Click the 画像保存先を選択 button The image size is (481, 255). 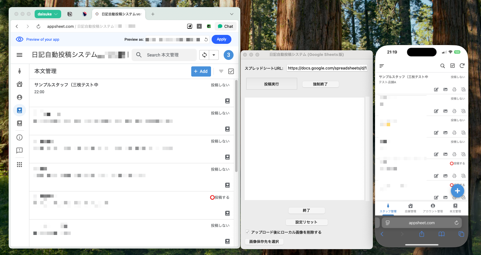(264, 241)
